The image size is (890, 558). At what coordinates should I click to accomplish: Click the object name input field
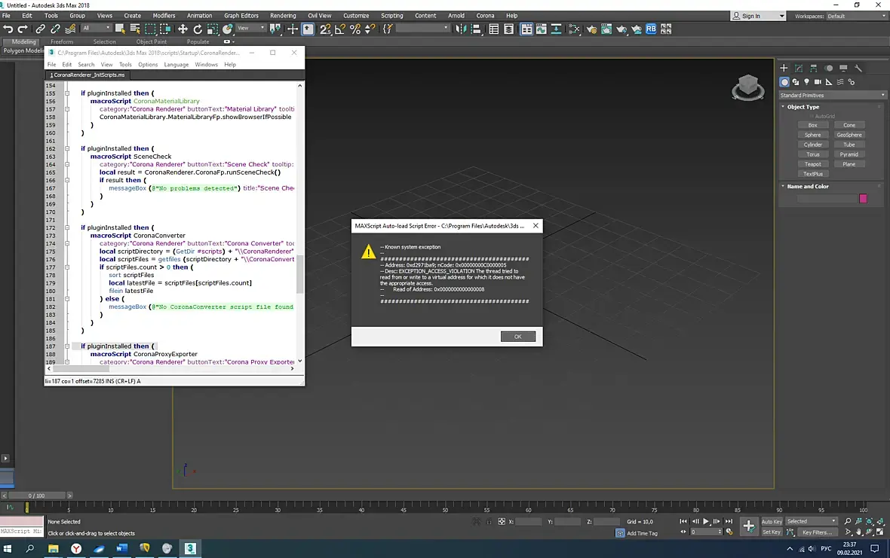pos(827,198)
